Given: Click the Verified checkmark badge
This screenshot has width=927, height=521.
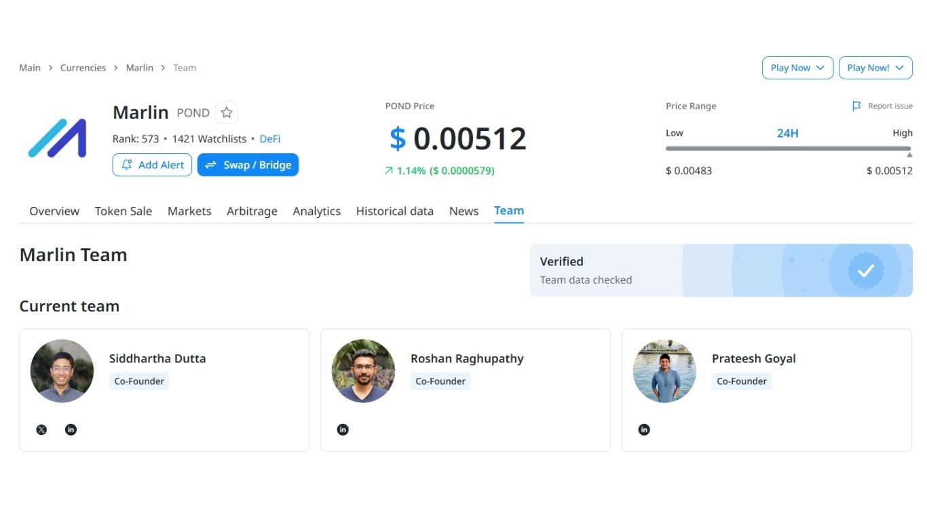Looking at the screenshot, I should click(865, 271).
